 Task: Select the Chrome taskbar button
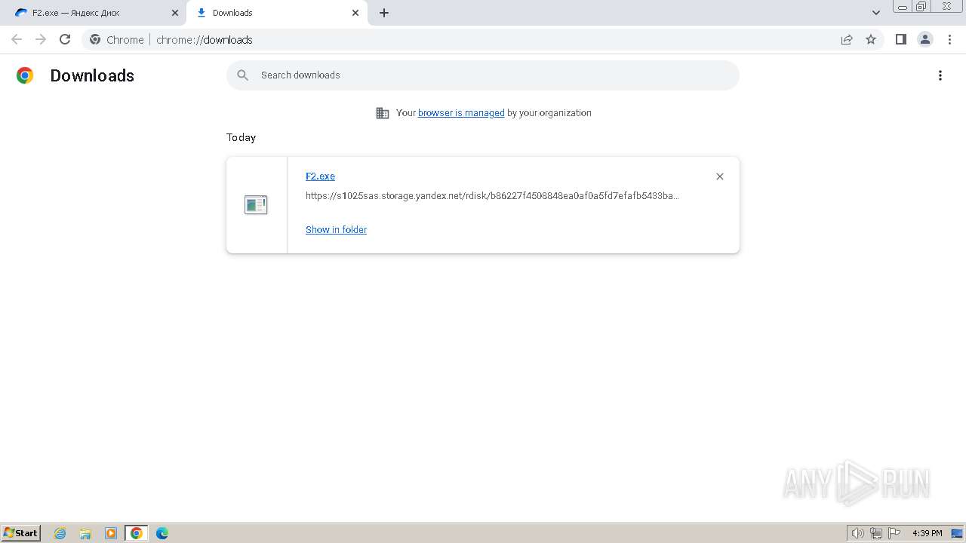pyautogui.click(x=137, y=533)
